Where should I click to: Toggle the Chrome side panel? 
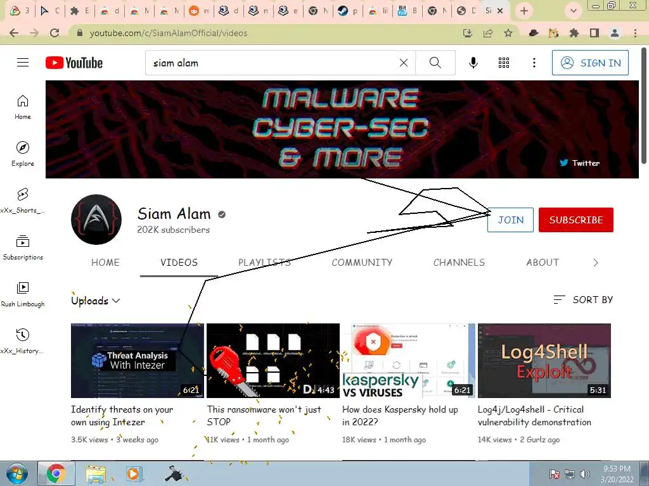point(594,33)
